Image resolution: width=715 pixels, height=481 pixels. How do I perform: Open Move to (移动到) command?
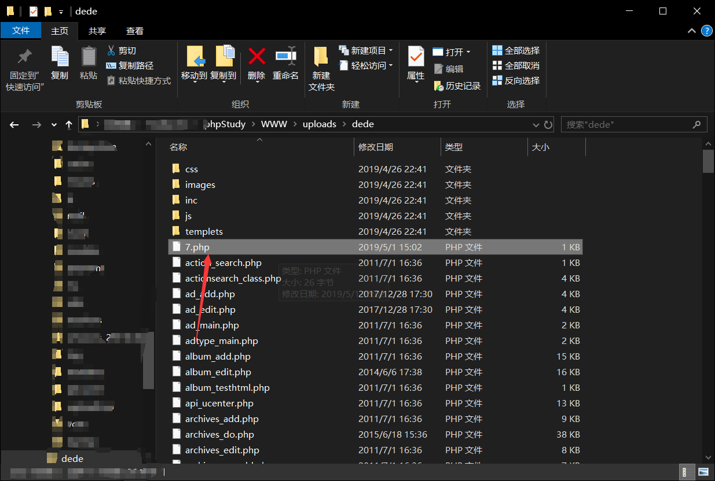click(x=194, y=64)
